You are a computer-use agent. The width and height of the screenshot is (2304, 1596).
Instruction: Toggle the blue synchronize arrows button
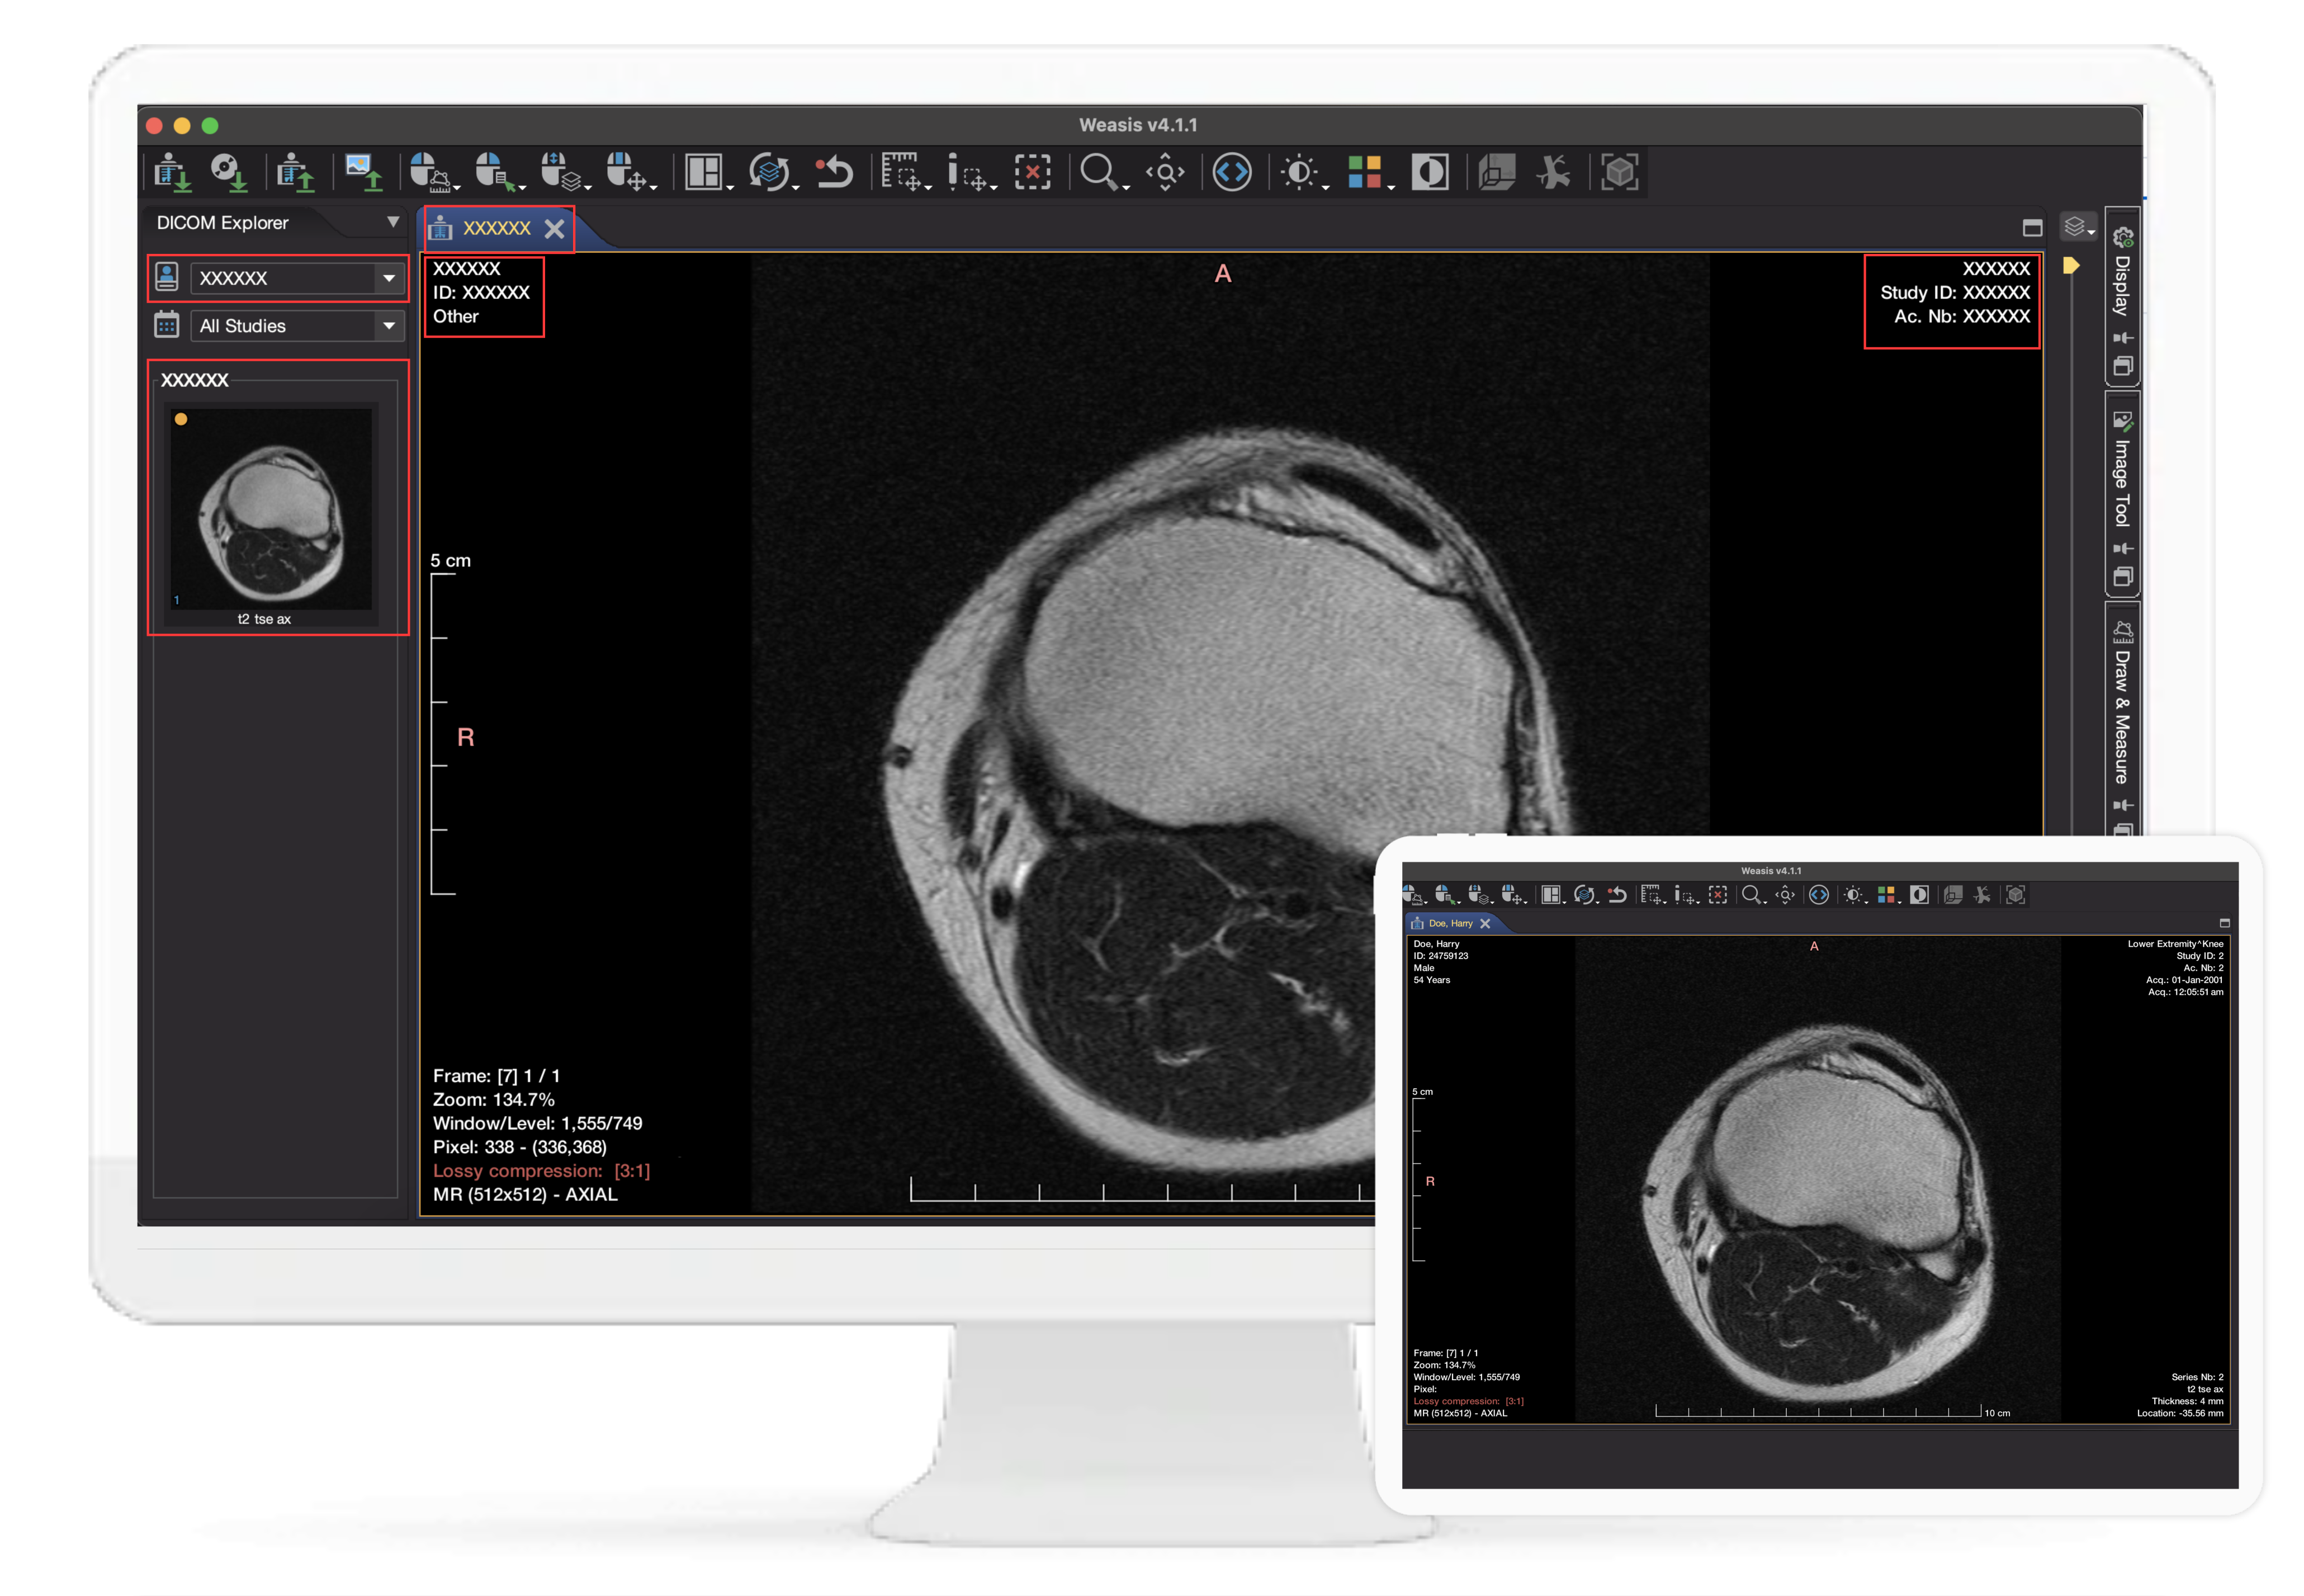[1232, 173]
